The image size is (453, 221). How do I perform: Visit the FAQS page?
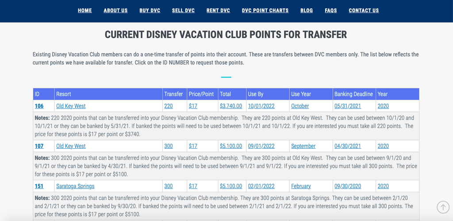pyautogui.click(x=330, y=11)
